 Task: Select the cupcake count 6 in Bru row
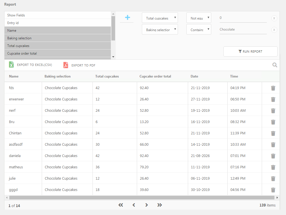96,122
